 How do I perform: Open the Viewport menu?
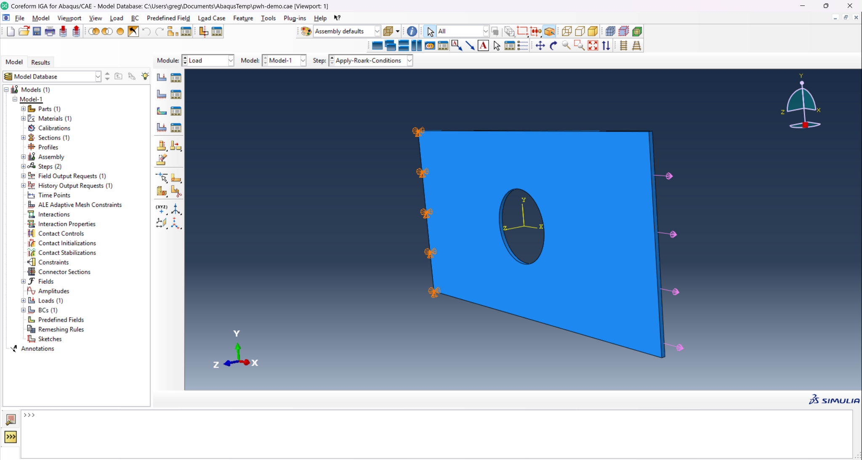point(69,18)
